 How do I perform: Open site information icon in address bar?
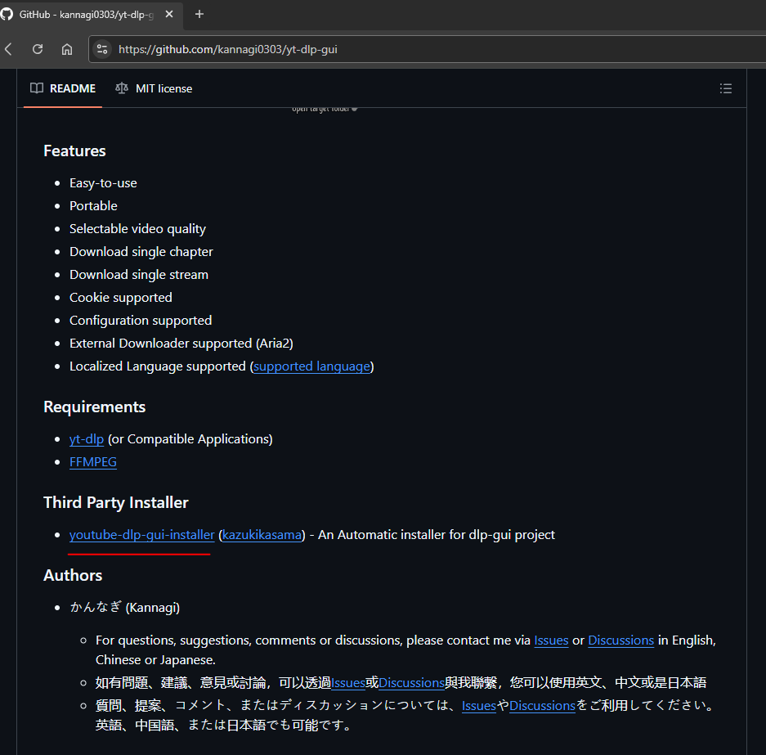pyautogui.click(x=102, y=49)
